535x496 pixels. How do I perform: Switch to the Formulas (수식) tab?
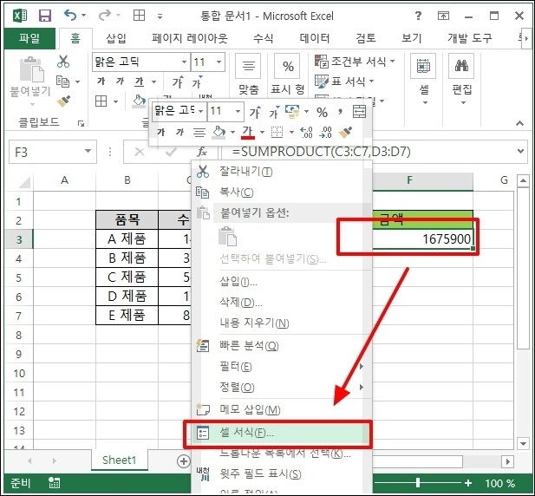263,38
